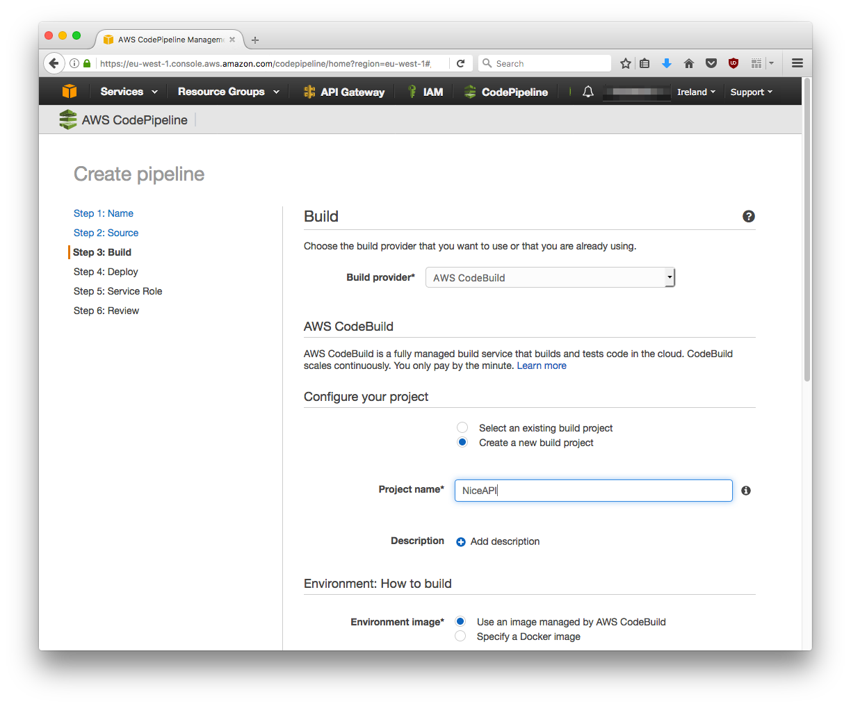851x706 pixels.
Task: Open the downloads arrow icon
Action: (x=667, y=63)
